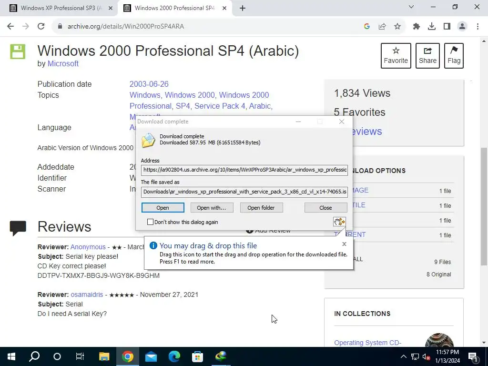488x366 pixels.
Task: Click the Open with... button
Action: pyautogui.click(x=212, y=208)
